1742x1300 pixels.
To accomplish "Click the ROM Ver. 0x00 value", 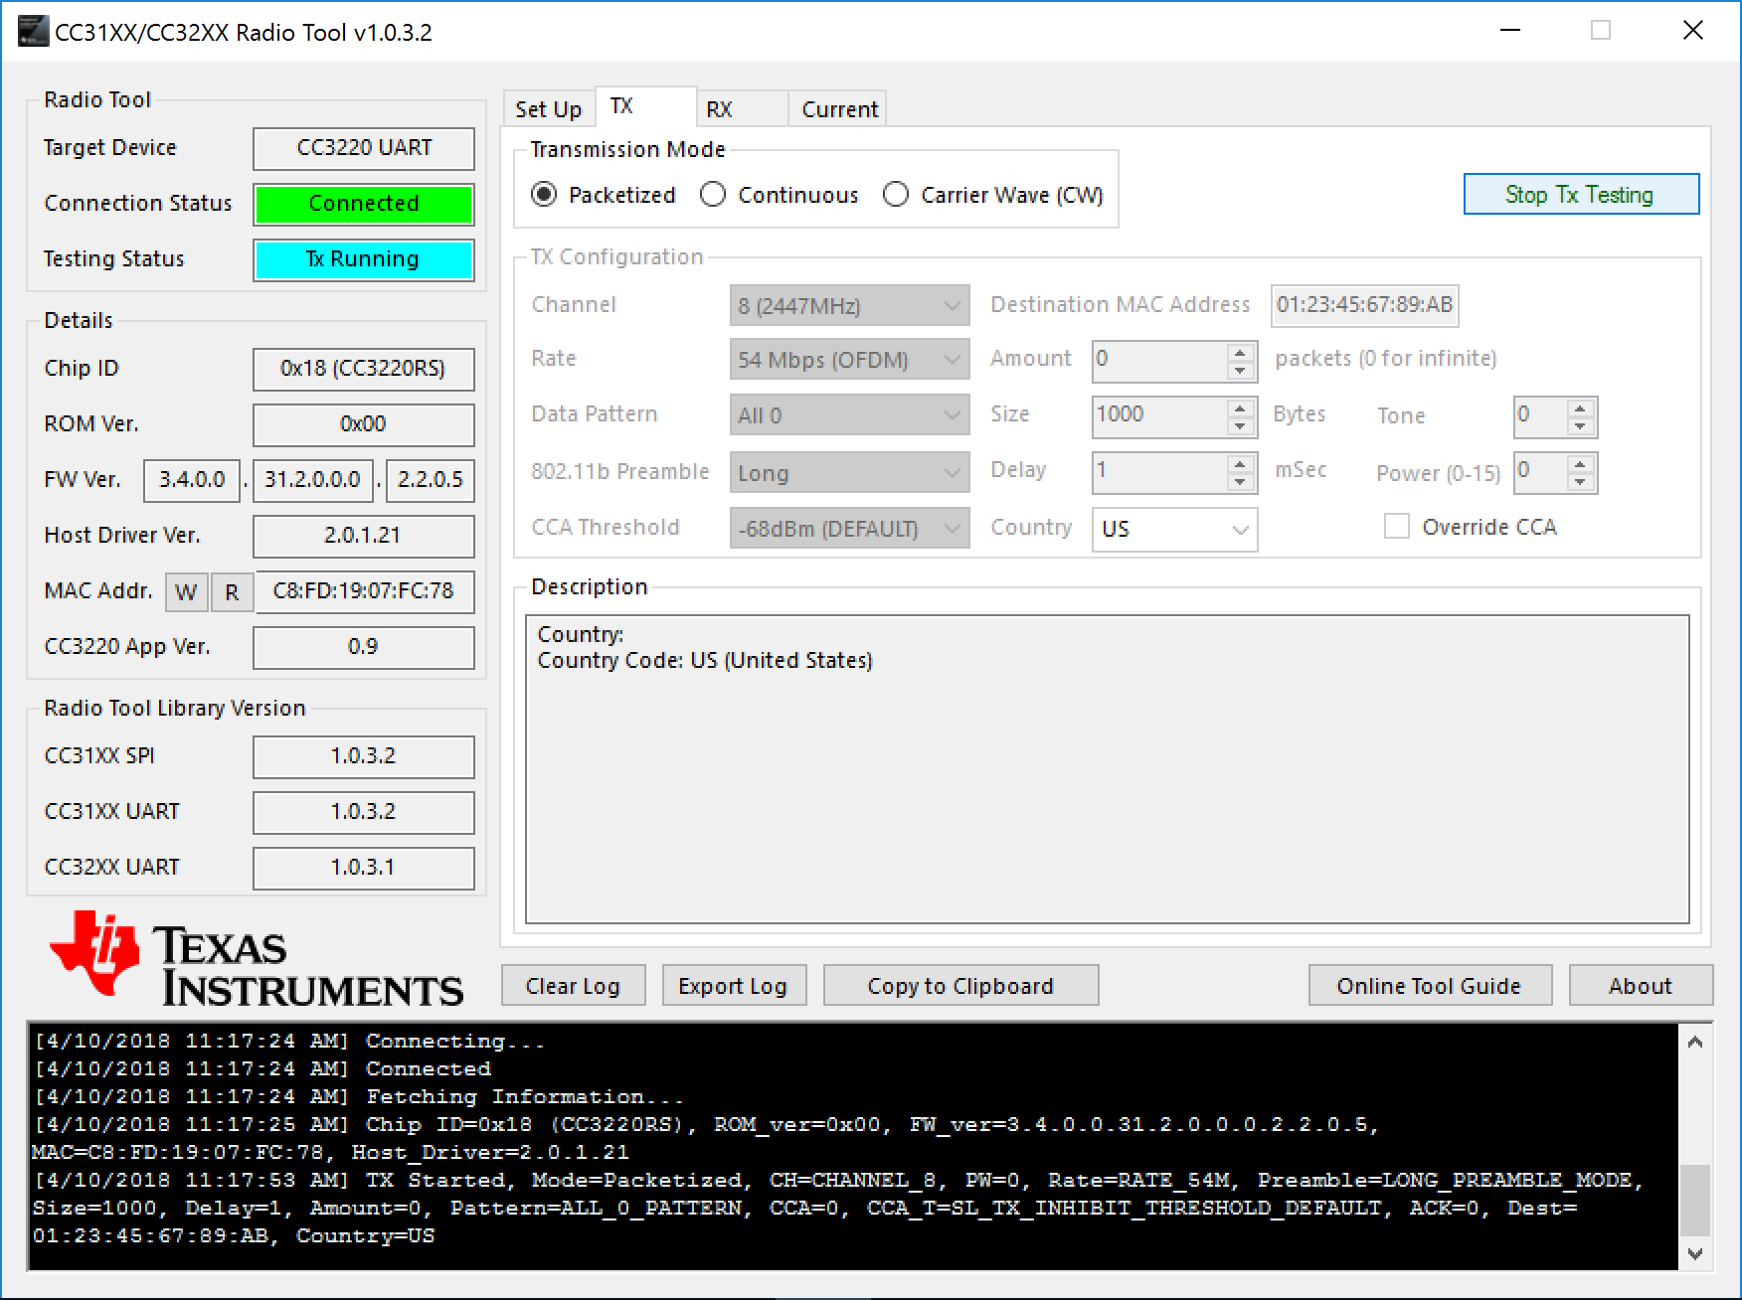I will tap(364, 424).
